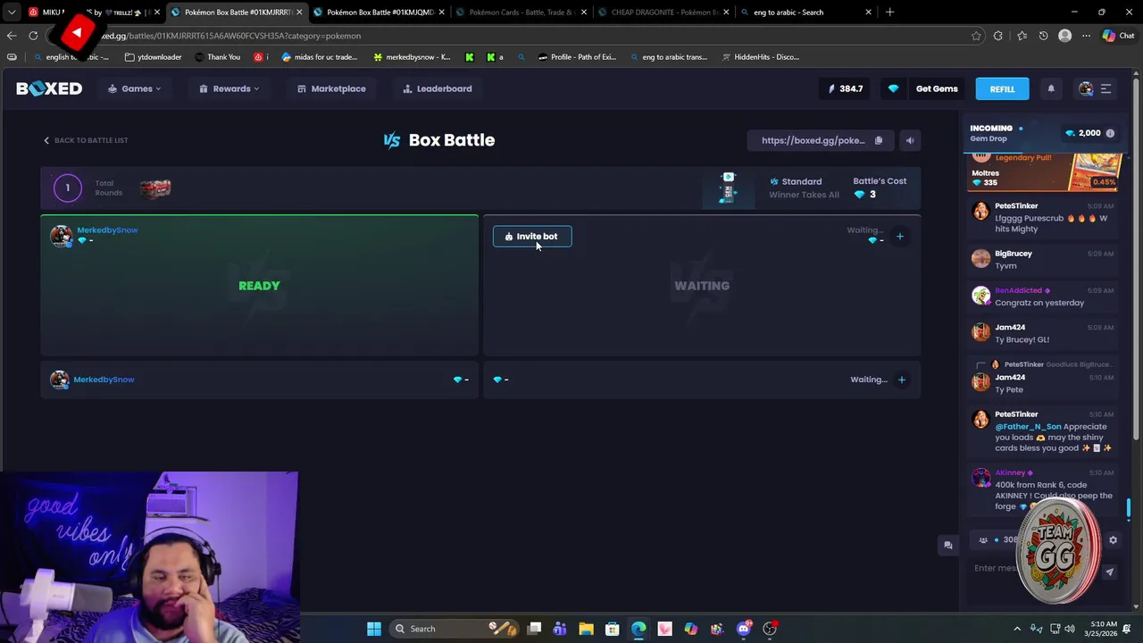
Task: Show hidden system tray icons
Action: pyautogui.click(x=1017, y=629)
